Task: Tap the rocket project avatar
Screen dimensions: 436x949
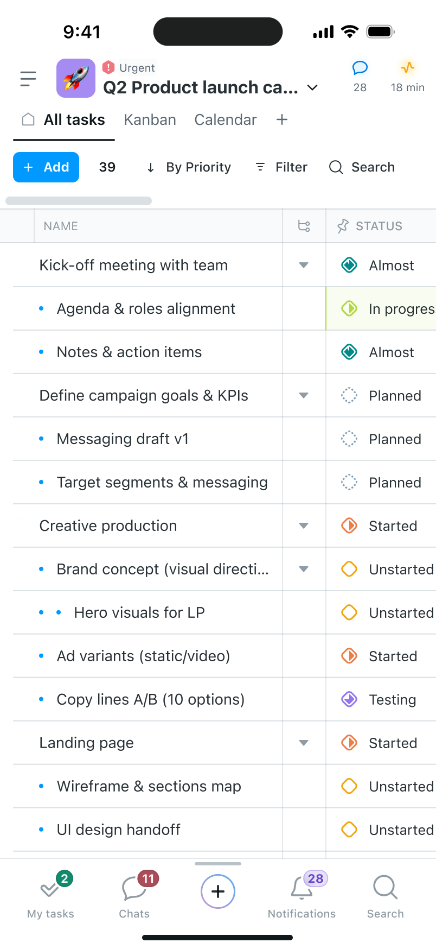Action: click(x=76, y=78)
